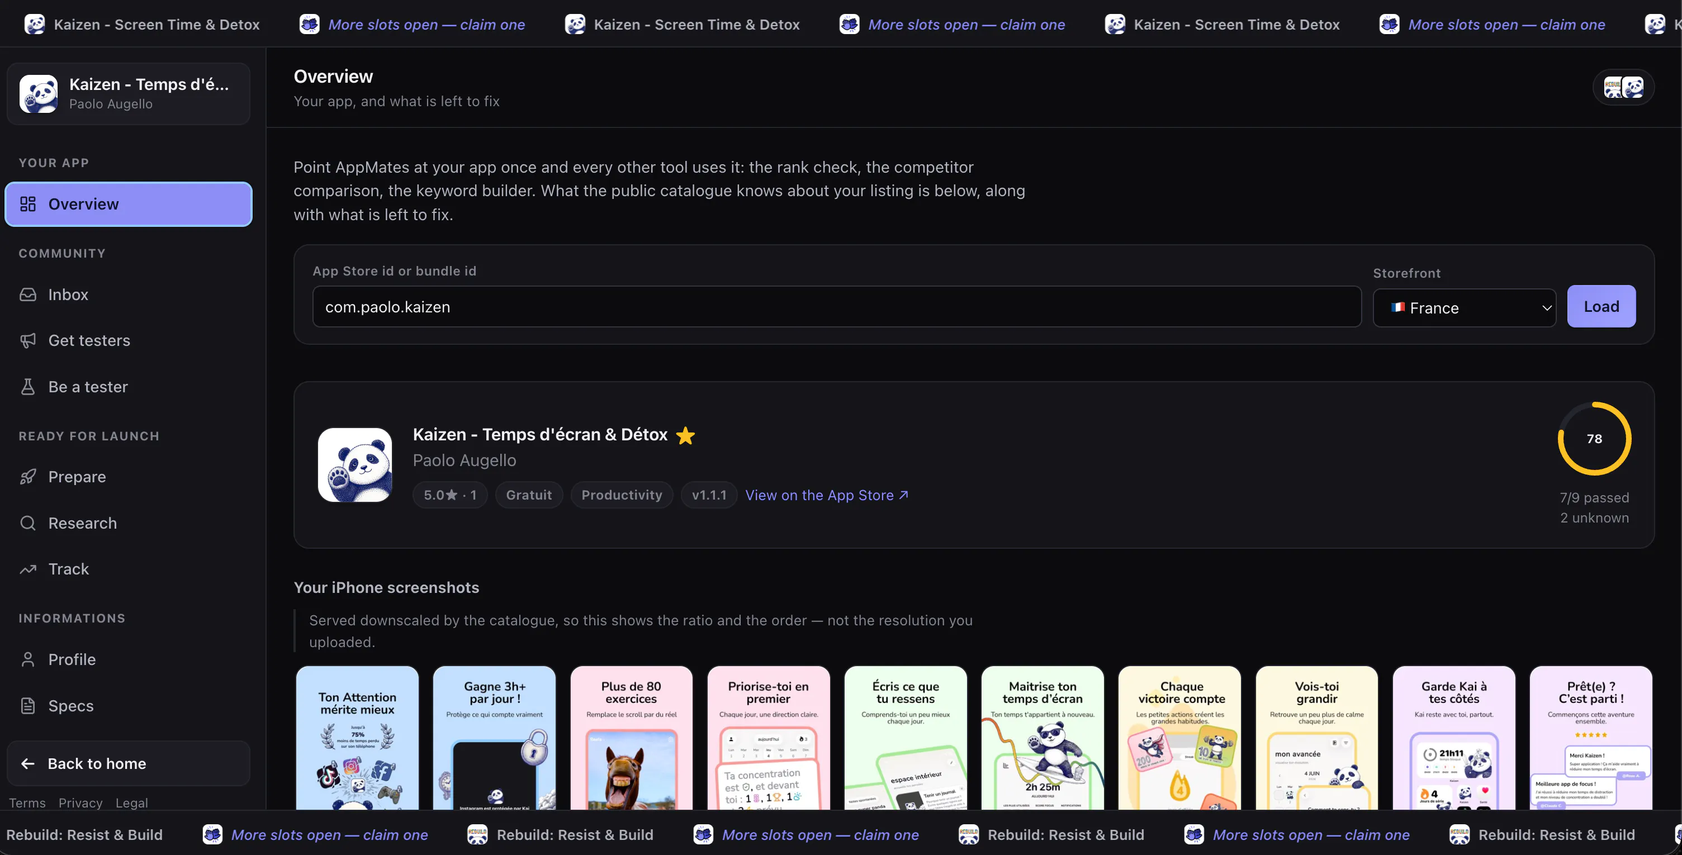This screenshot has height=855, width=1682.
Task: Click the Overview grid icon in sidebar
Action: coord(27,205)
